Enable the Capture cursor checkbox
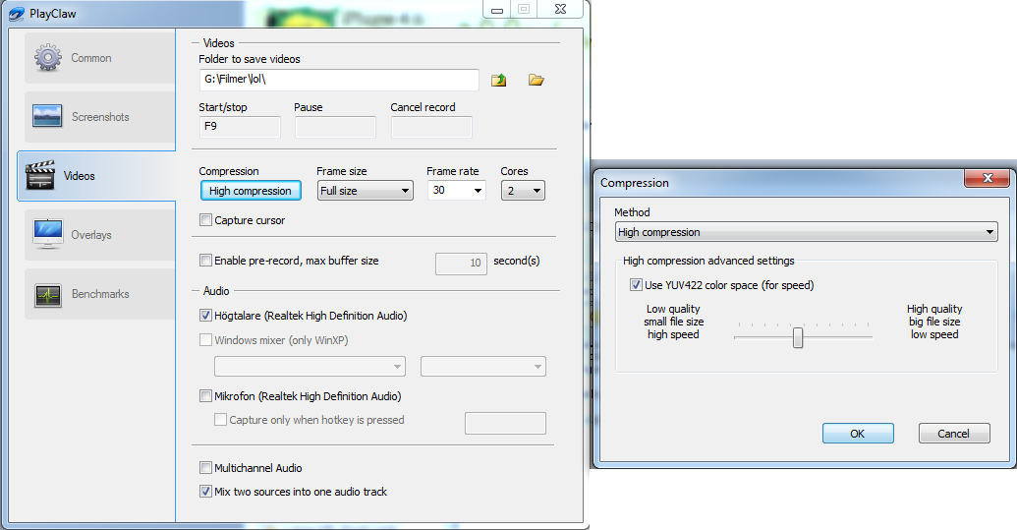Image resolution: width=1017 pixels, height=530 pixels. (x=205, y=220)
